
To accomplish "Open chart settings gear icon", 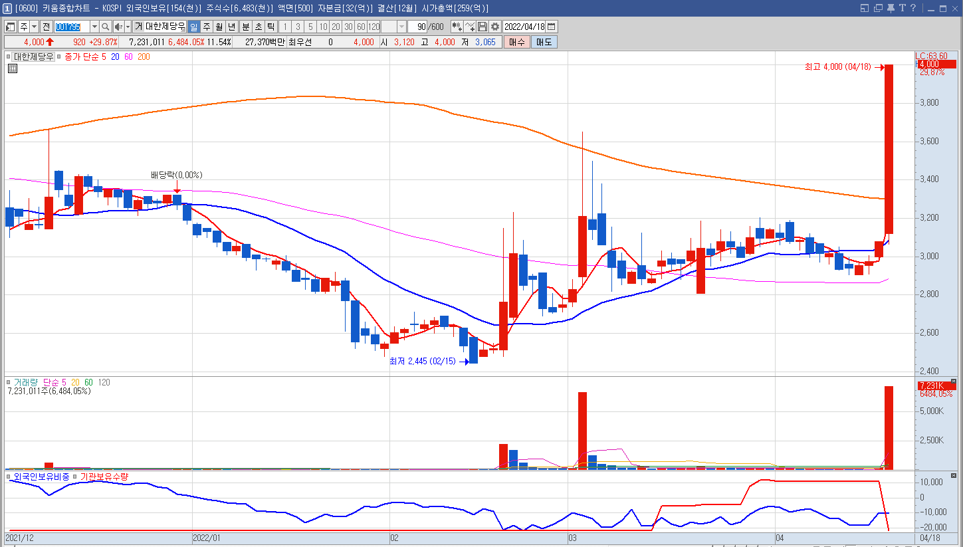I will [495, 27].
